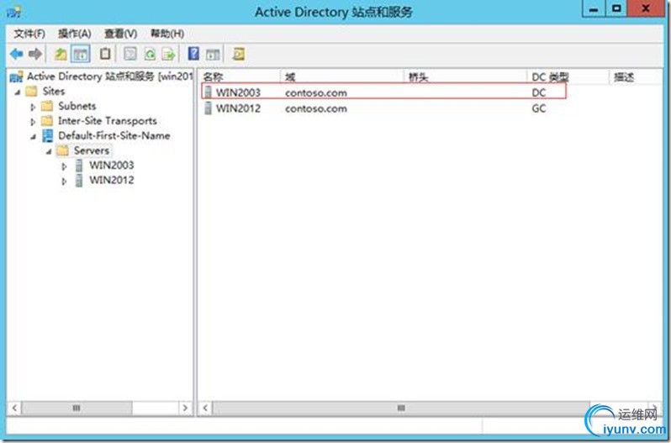Expand the WIN2003 tree node
671x443 pixels.
click(x=64, y=166)
